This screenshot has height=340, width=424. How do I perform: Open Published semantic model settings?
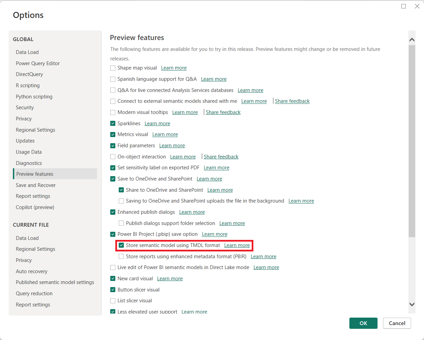coord(55,282)
